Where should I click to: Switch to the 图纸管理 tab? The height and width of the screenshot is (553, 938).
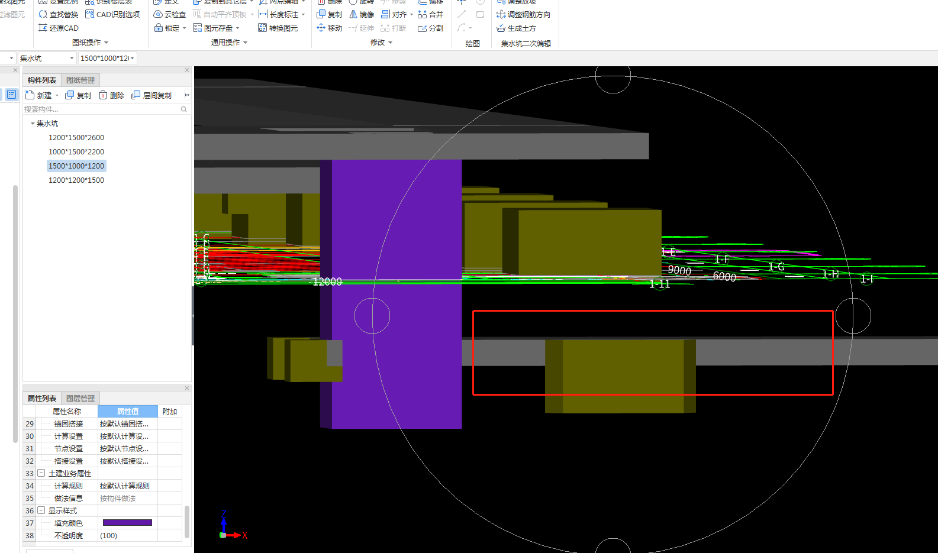coord(80,80)
